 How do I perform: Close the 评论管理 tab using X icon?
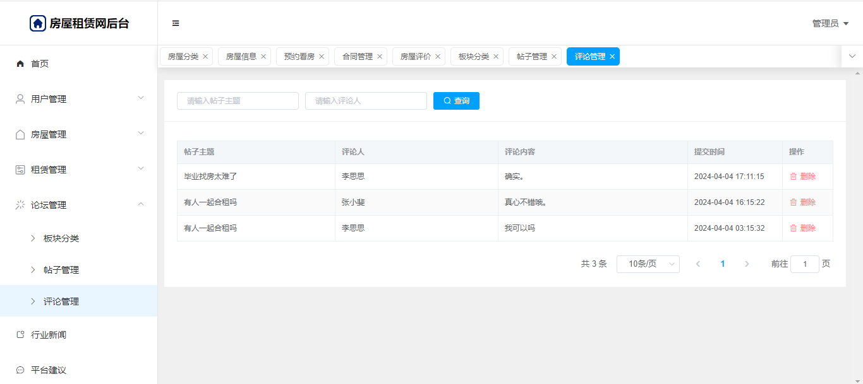[612, 57]
